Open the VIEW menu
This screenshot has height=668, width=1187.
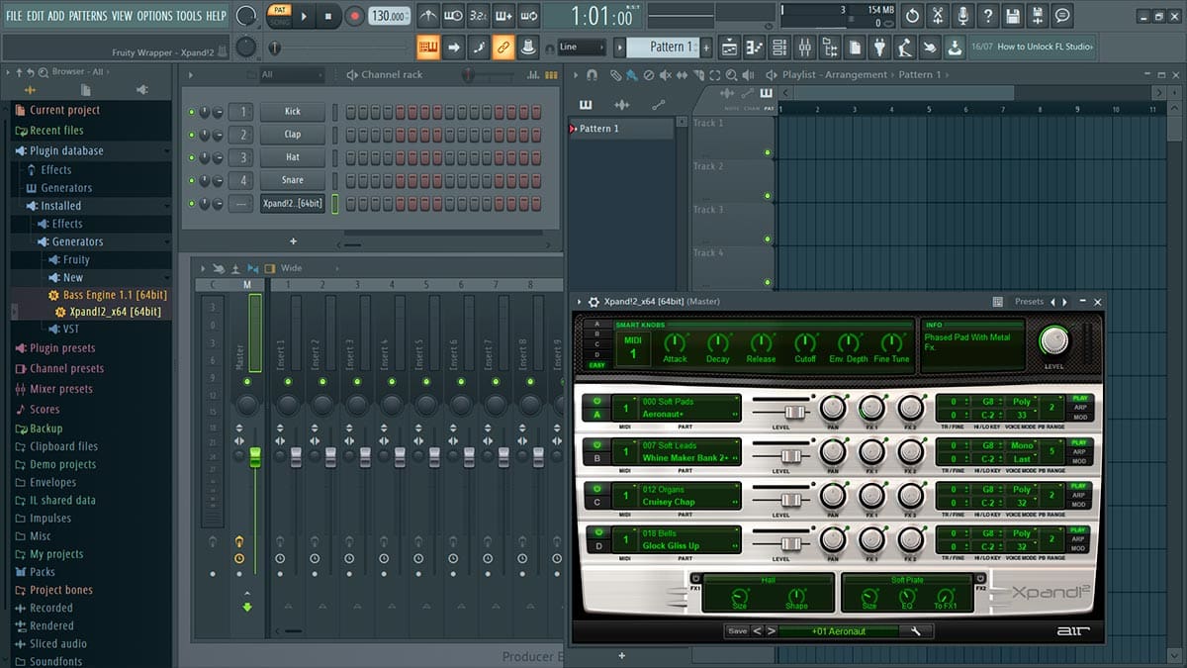pos(122,16)
